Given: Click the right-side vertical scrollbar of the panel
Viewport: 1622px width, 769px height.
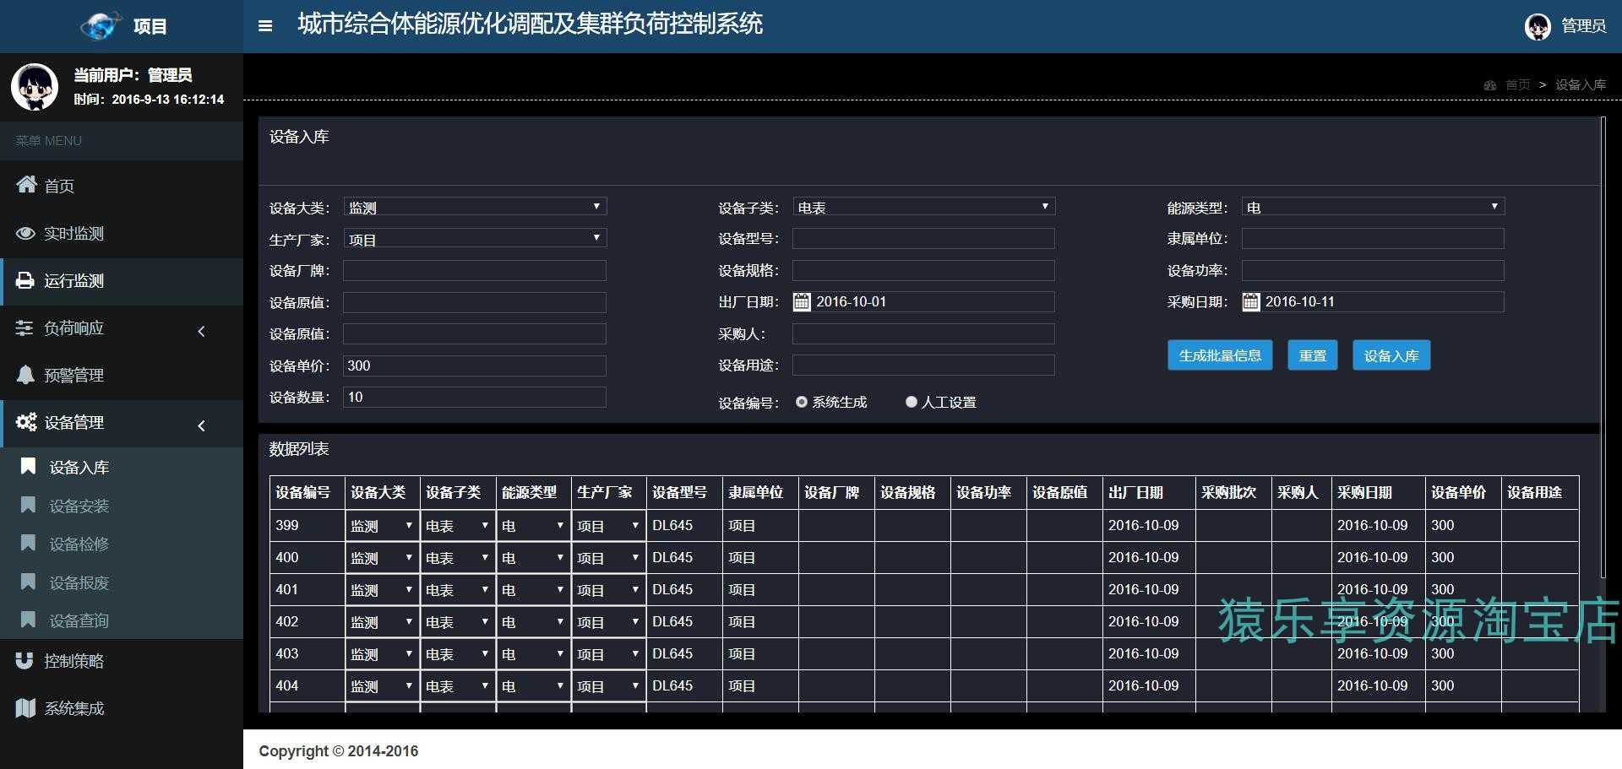Looking at the screenshot, I should pos(1603,348).
